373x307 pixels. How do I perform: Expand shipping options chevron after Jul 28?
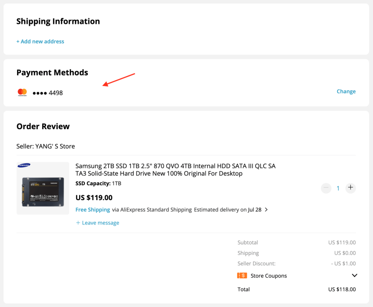pyautogui.click(x=266, y=210)
